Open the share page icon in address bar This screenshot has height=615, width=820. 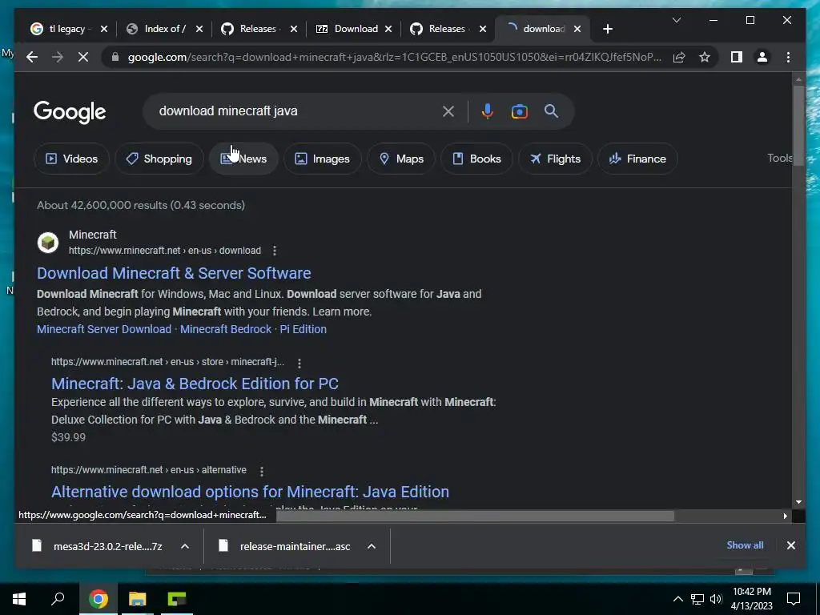point(679,57)
